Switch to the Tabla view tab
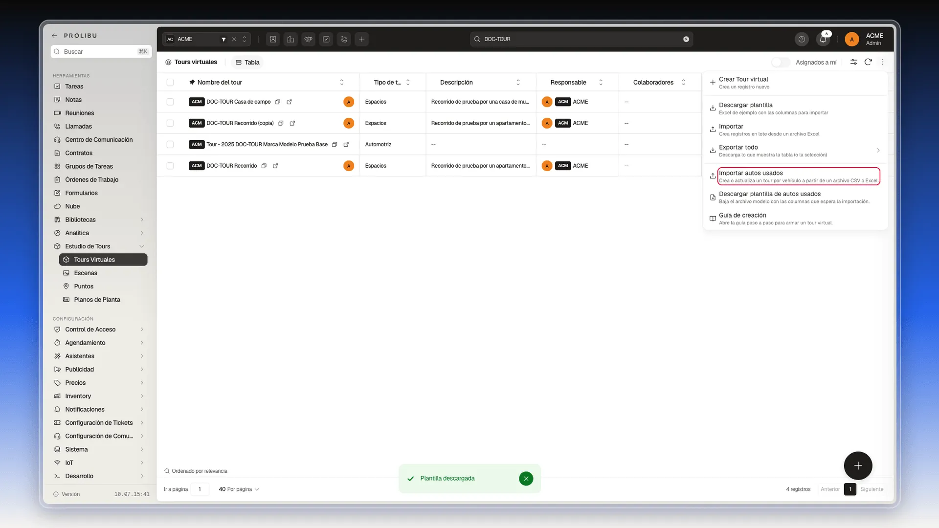The height and width of the screenshot is (528, 939). pyautogui.click(x=247, y=62)
